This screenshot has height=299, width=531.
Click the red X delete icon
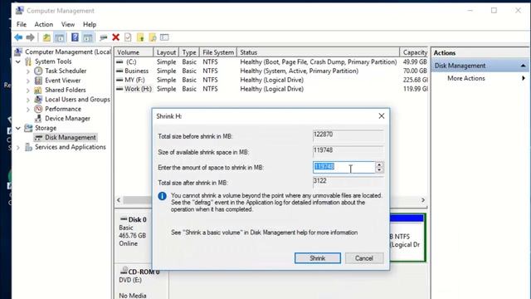pyautogui.click(x=116, y=37)
